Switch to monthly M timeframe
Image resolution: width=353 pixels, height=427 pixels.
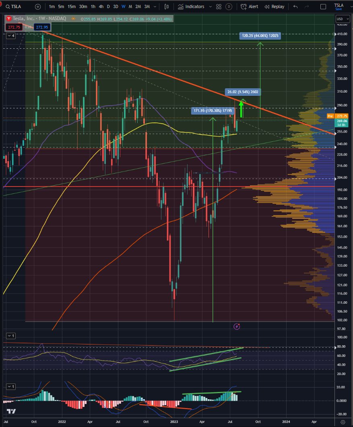click(x=130, y=6)
